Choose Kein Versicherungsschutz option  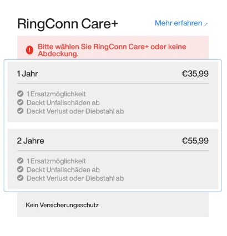click(113, 205)
